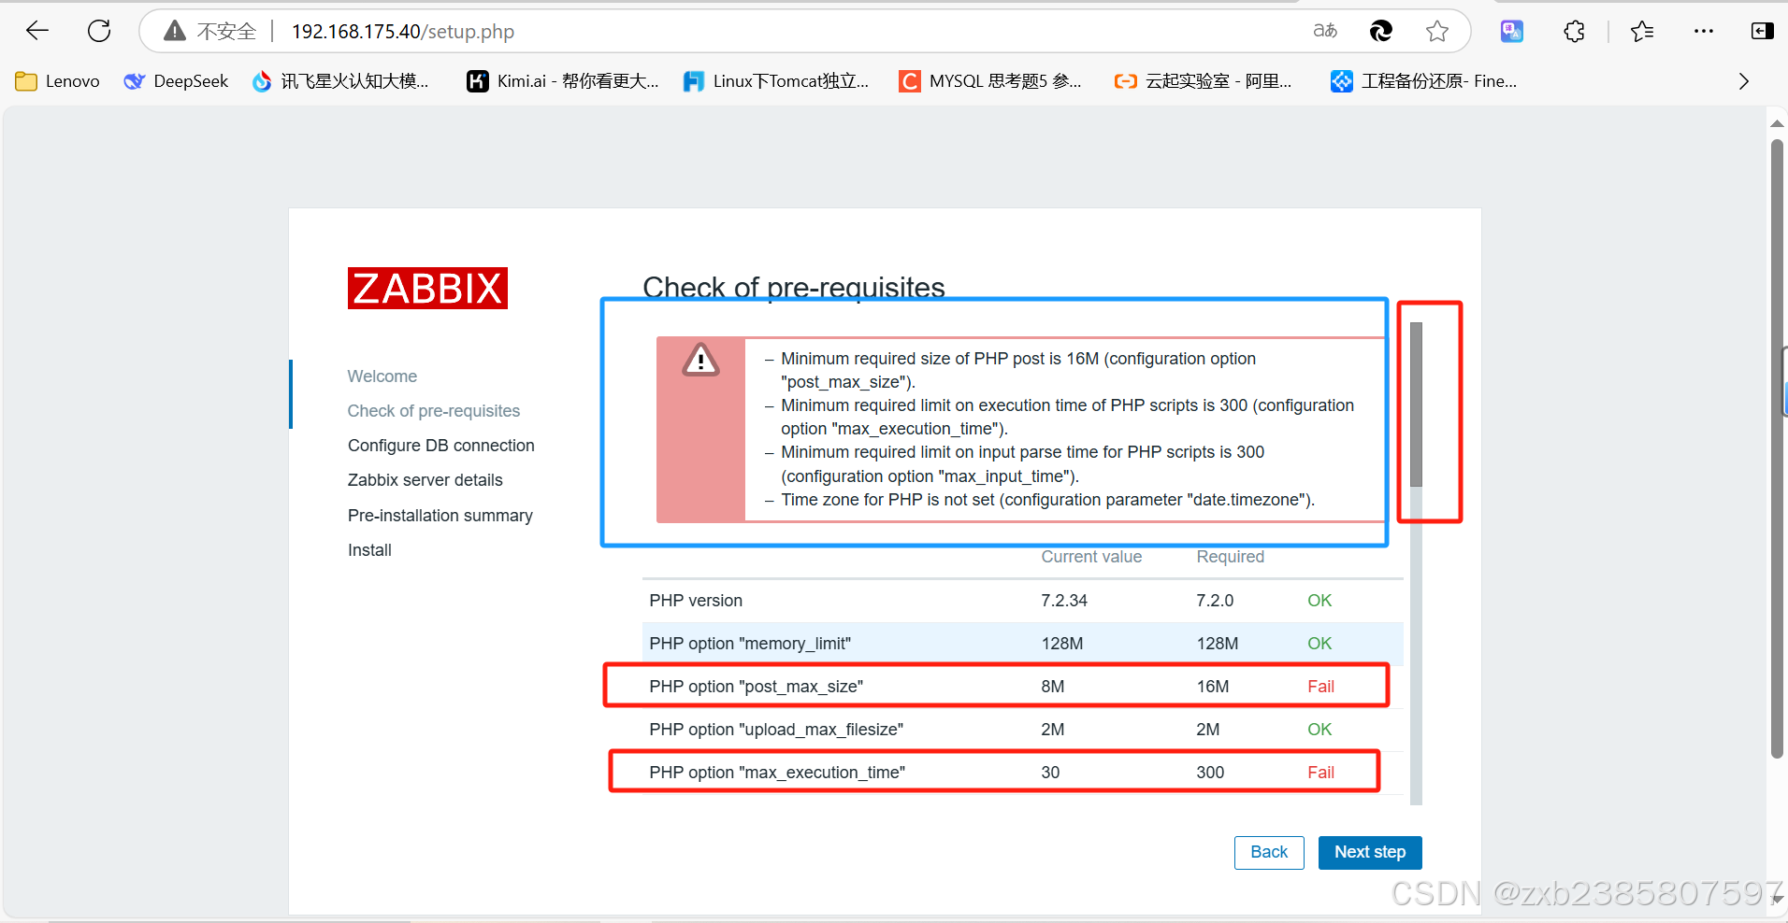Screen dimensions: 1788x923
Task: Select Welcome in the setup sidebar
Action: [x=382, y=376]
